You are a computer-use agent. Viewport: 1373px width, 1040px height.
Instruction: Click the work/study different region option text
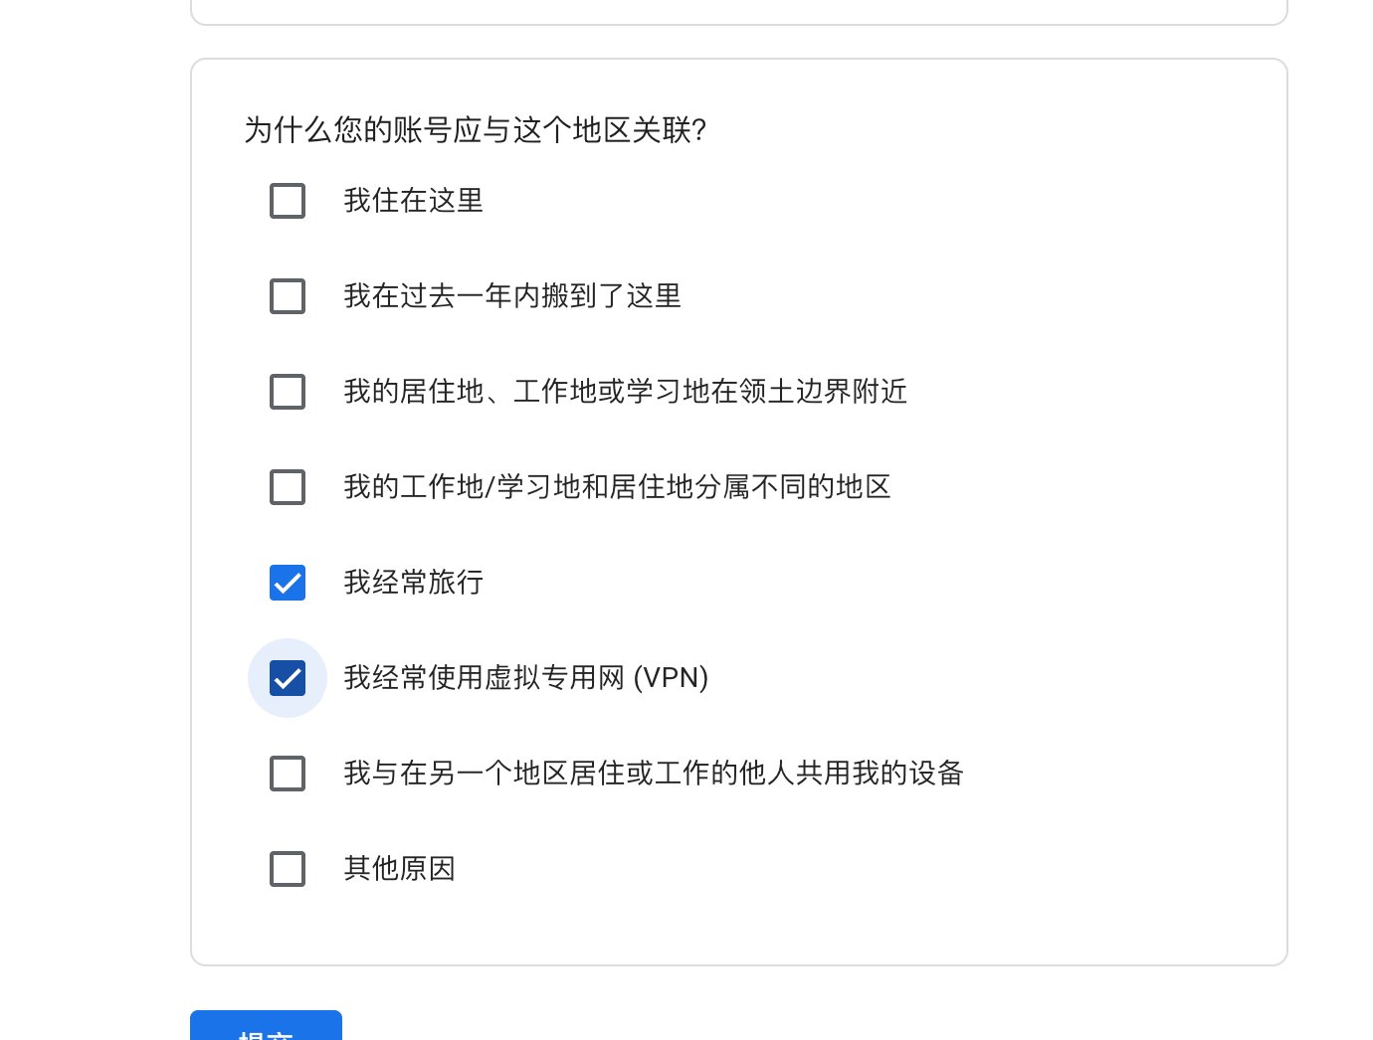(617, 487)
